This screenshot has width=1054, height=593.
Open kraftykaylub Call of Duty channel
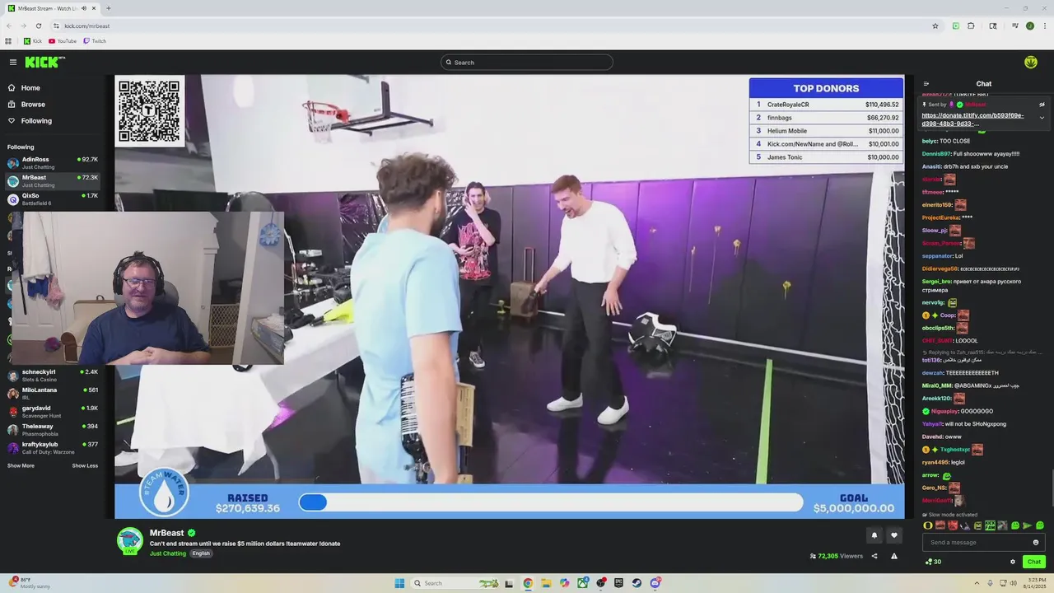point(53,448)
